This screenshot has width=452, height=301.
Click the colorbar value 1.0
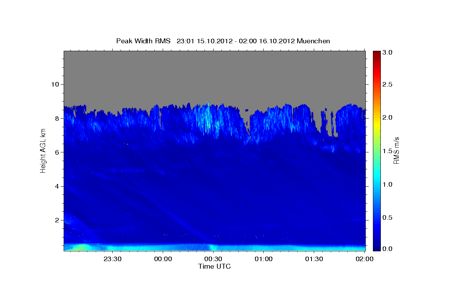coord(387,184)
